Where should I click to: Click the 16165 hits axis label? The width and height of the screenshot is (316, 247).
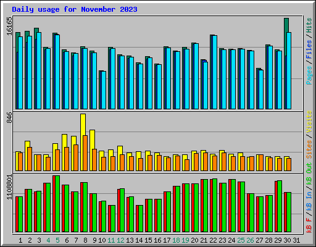[9, 27]
